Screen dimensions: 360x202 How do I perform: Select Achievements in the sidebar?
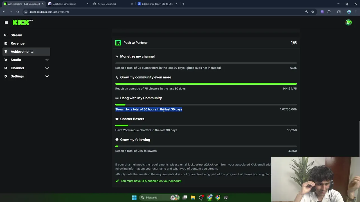26,52
